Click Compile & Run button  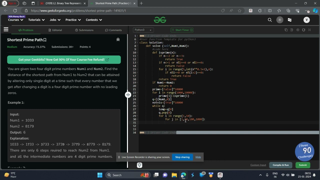pos(280,165)
